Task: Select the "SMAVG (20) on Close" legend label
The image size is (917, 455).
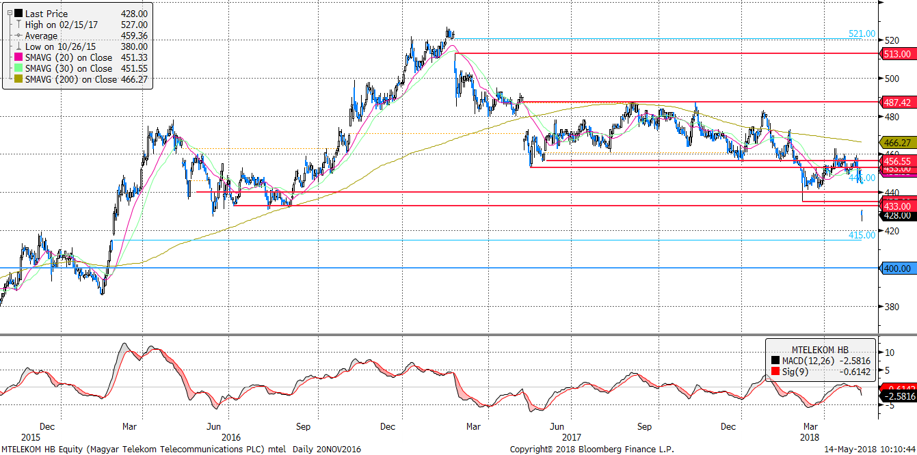Action: (68, 57)
